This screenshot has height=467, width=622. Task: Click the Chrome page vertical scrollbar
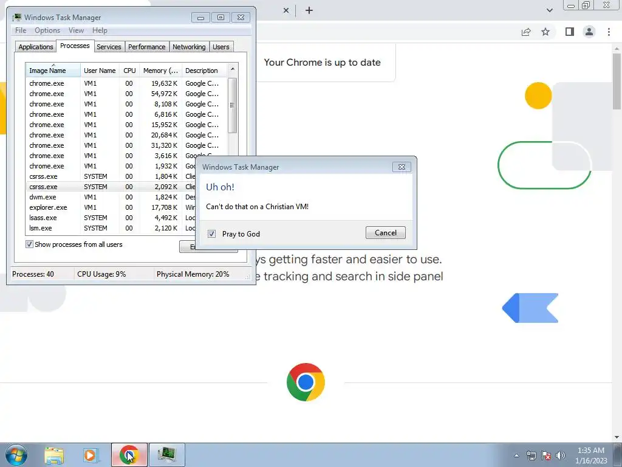click(x=617, y=81)
